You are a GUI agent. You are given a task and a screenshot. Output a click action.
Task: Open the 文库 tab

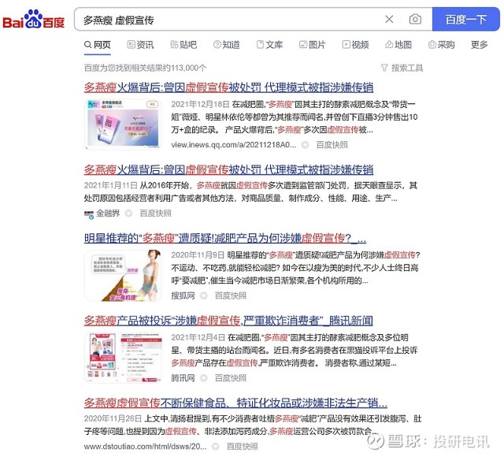point(269,45)
